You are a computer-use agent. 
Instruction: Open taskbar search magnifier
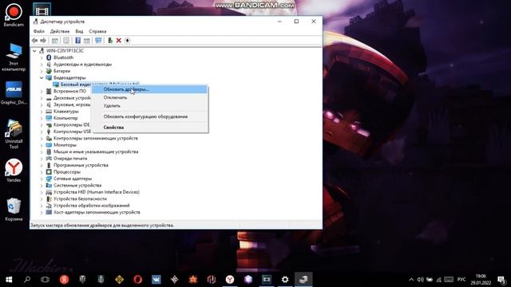click(27, 280)
